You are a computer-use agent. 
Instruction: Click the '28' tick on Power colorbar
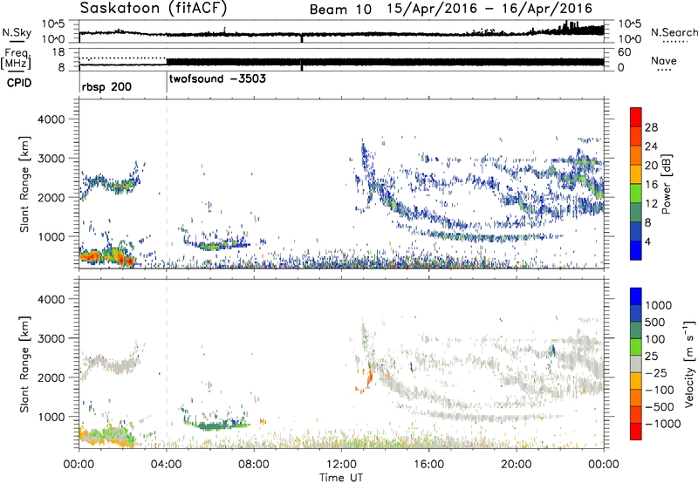[651, 127]
